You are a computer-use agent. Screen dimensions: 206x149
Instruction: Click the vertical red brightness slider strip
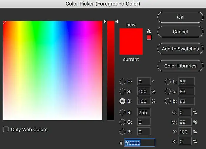(x=111, y=71)
